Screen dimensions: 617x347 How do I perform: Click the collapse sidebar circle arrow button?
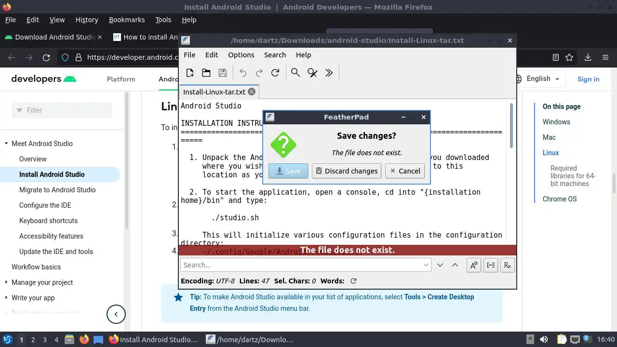click(x=116, y=314)
